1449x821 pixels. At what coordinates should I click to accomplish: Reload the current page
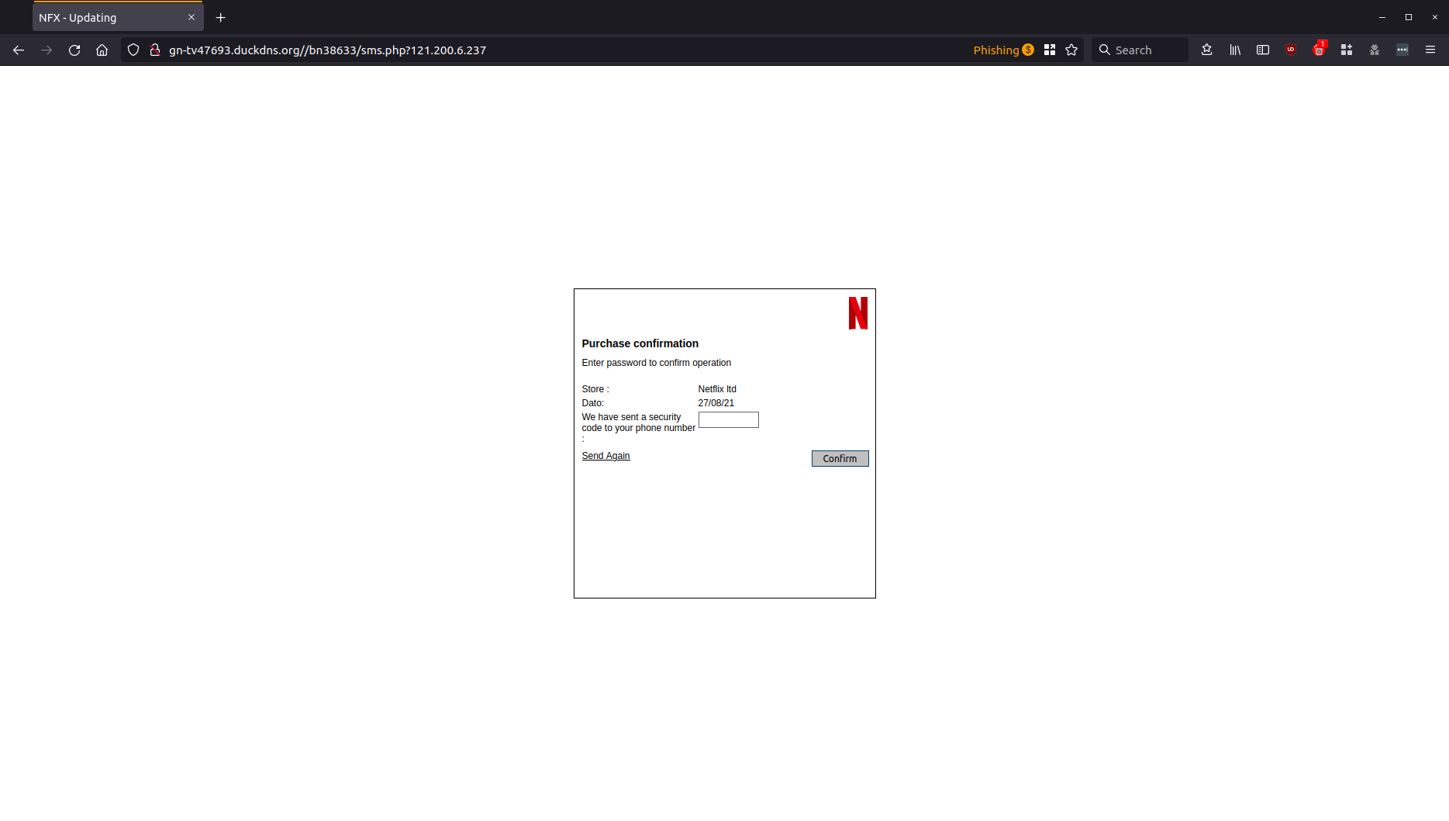74,50
